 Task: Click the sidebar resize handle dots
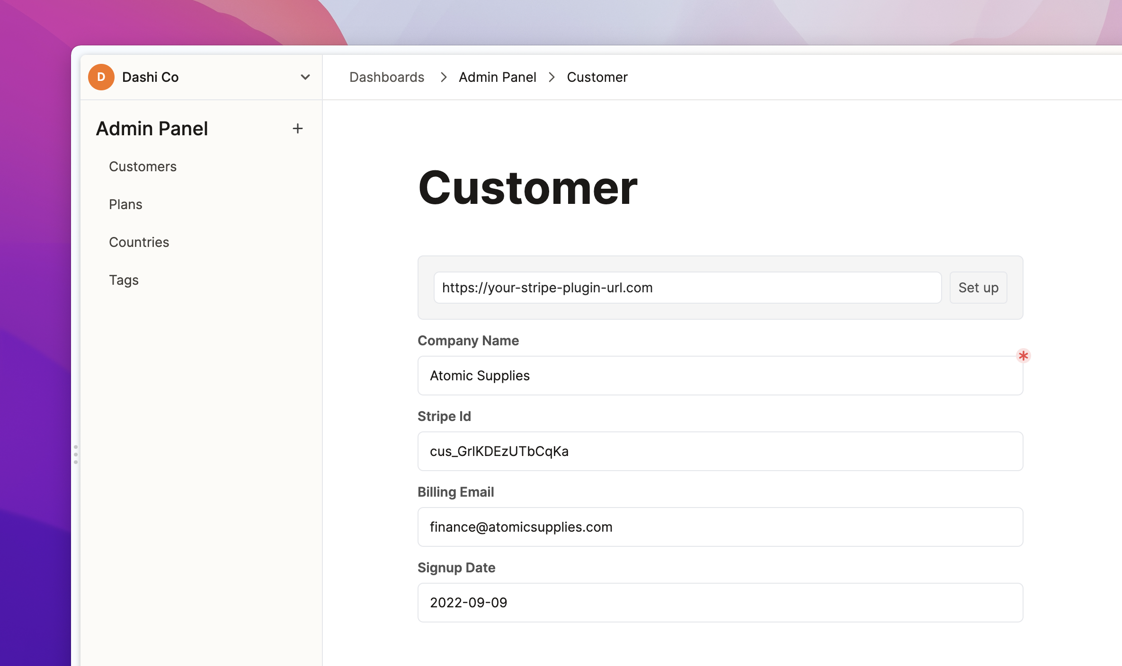tap(76, 455)
